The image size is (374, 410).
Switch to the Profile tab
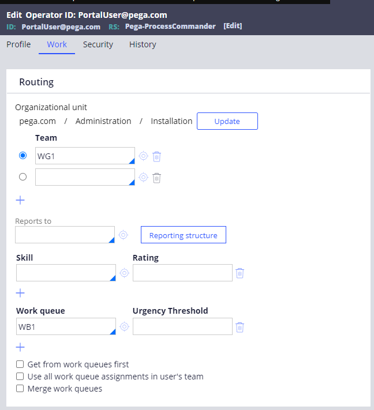point(18,44)
